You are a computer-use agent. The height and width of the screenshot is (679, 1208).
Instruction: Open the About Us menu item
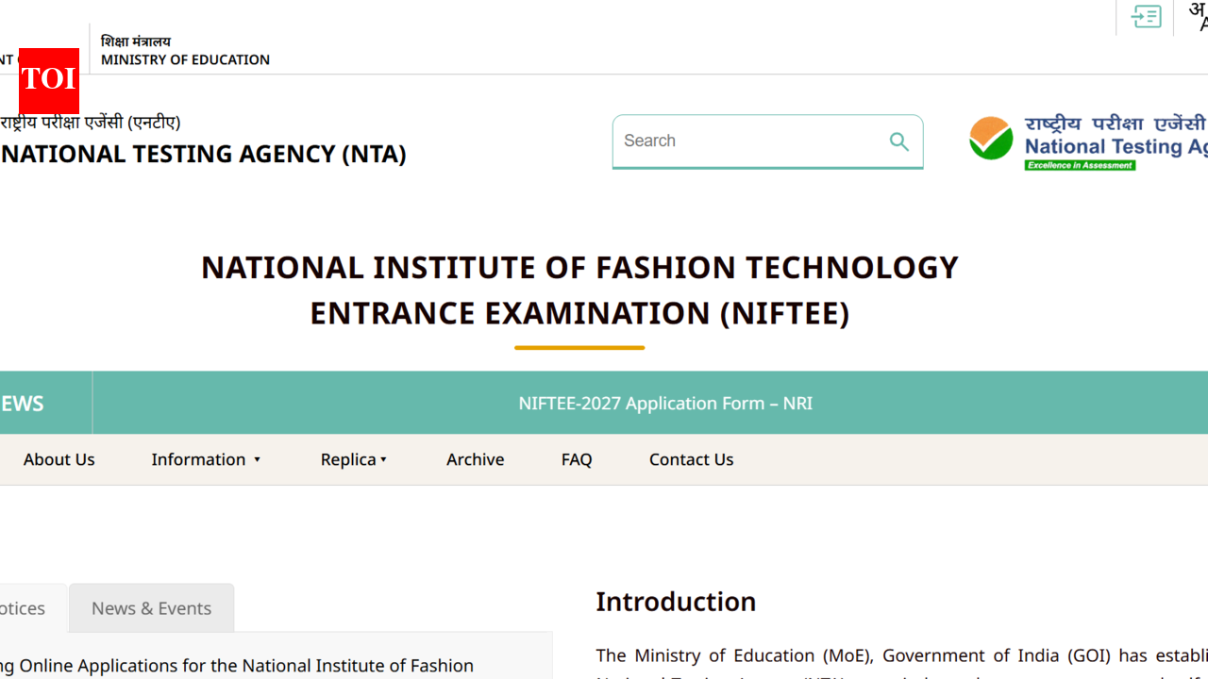[59, 459]
